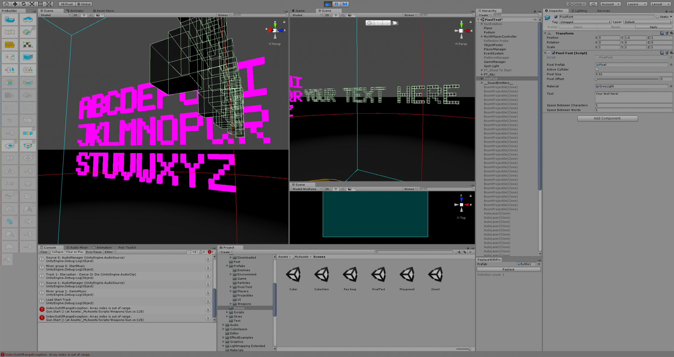Expand MyVRPlayerController in Hierarchy

pos(482,37)
